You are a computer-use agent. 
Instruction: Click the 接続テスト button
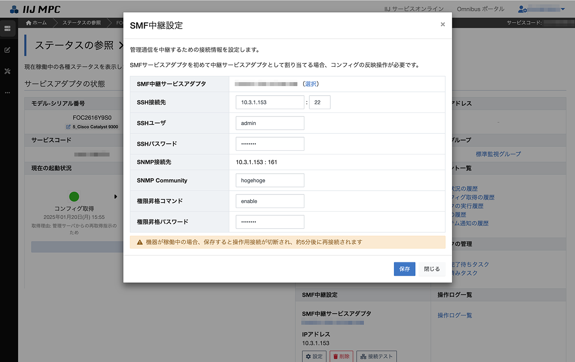click(x=376, y=356)
